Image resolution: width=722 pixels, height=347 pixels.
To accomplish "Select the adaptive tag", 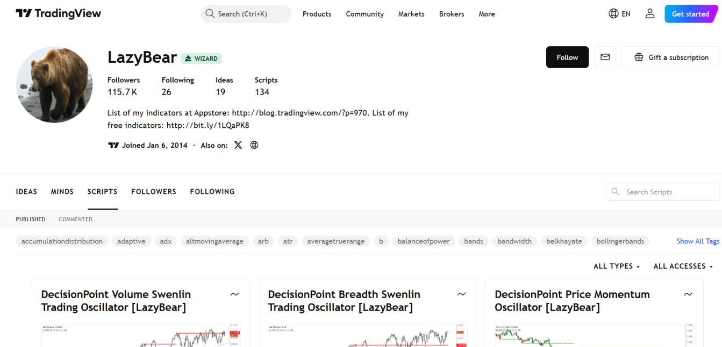I will [x=131, y=241].
